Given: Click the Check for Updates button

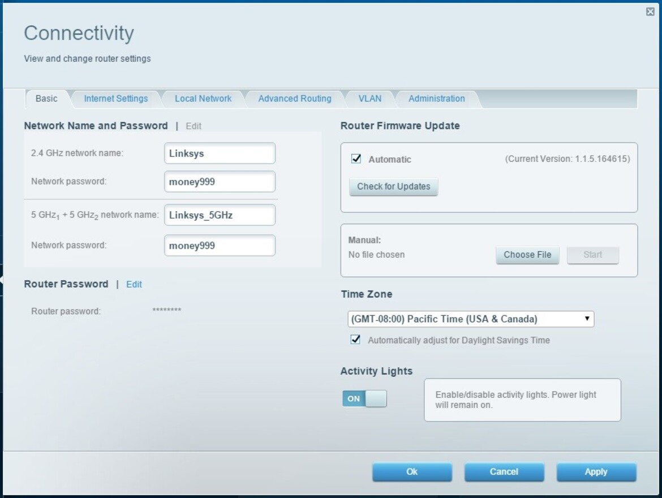Looking at the screenshot, I should pyautogui.click(x=393, y=187).
